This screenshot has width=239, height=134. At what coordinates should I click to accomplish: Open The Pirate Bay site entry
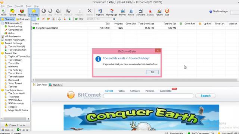pos(15,70)
